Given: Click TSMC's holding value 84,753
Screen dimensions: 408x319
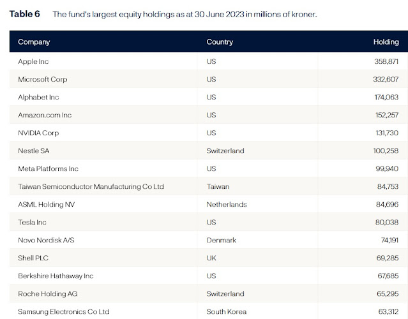Looking at the screenshot, I should (388, 186).
